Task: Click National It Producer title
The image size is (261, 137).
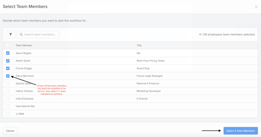Action: 148,84
